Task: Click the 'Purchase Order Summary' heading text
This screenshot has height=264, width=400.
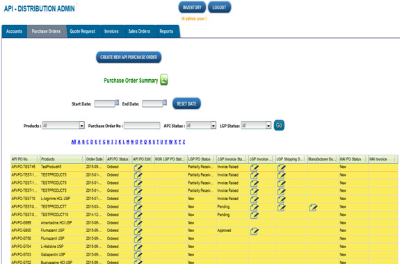Action: coord(131,81)
